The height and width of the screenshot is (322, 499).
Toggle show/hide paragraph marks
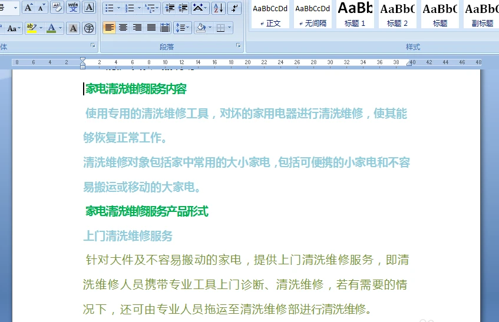[234, 8]
